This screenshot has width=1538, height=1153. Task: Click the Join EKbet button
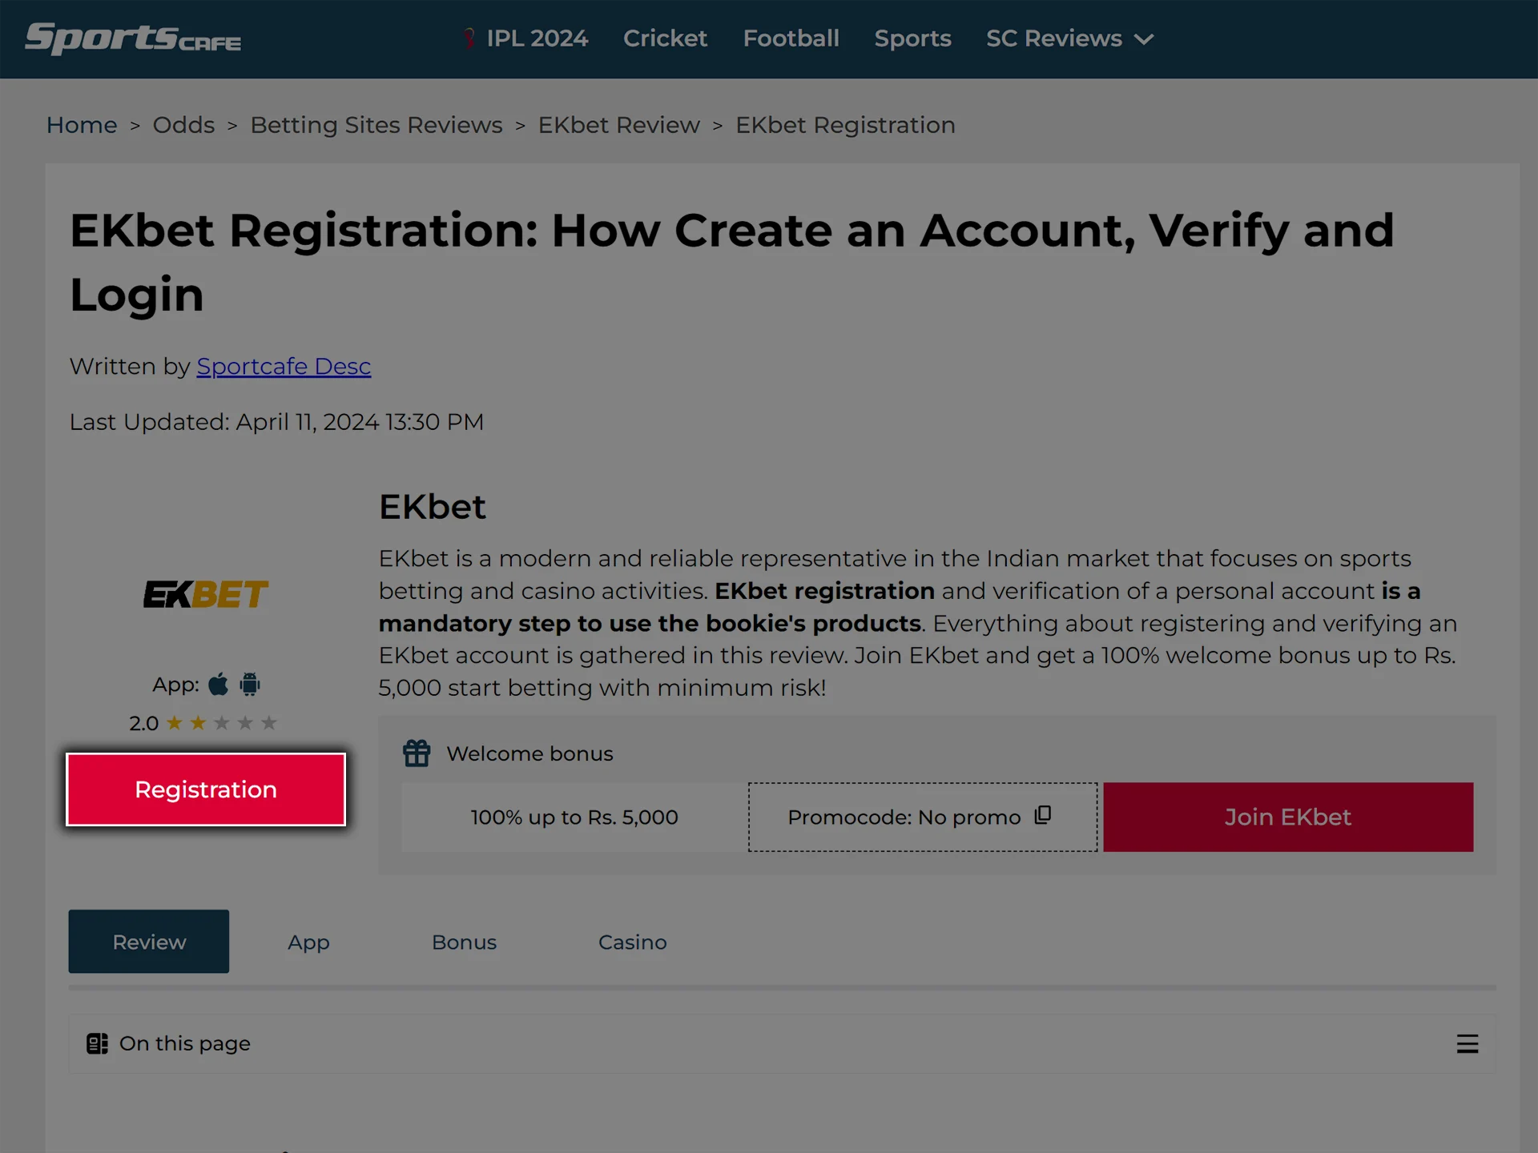click(x=1289, y=816)
